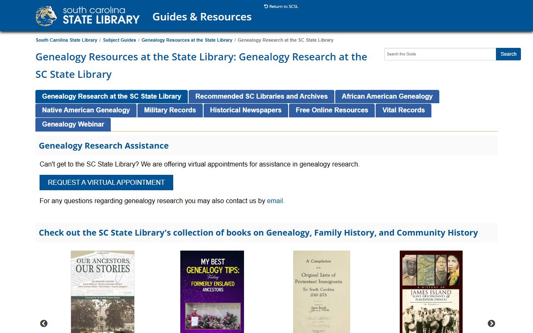Screen dimensions: 533x333
Task: Open A History of James Island book cover
Action: (431, 292)
